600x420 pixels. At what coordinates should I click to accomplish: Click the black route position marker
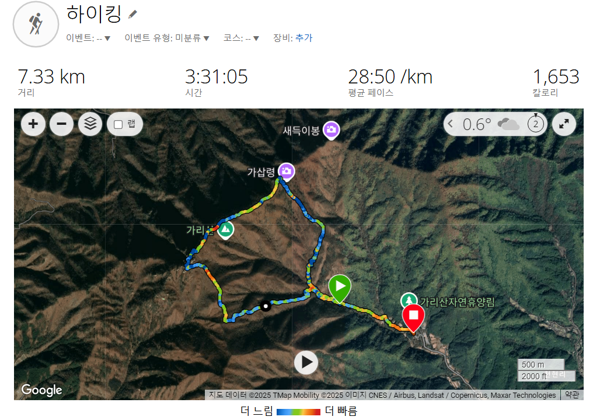click(x=266, y=306)
